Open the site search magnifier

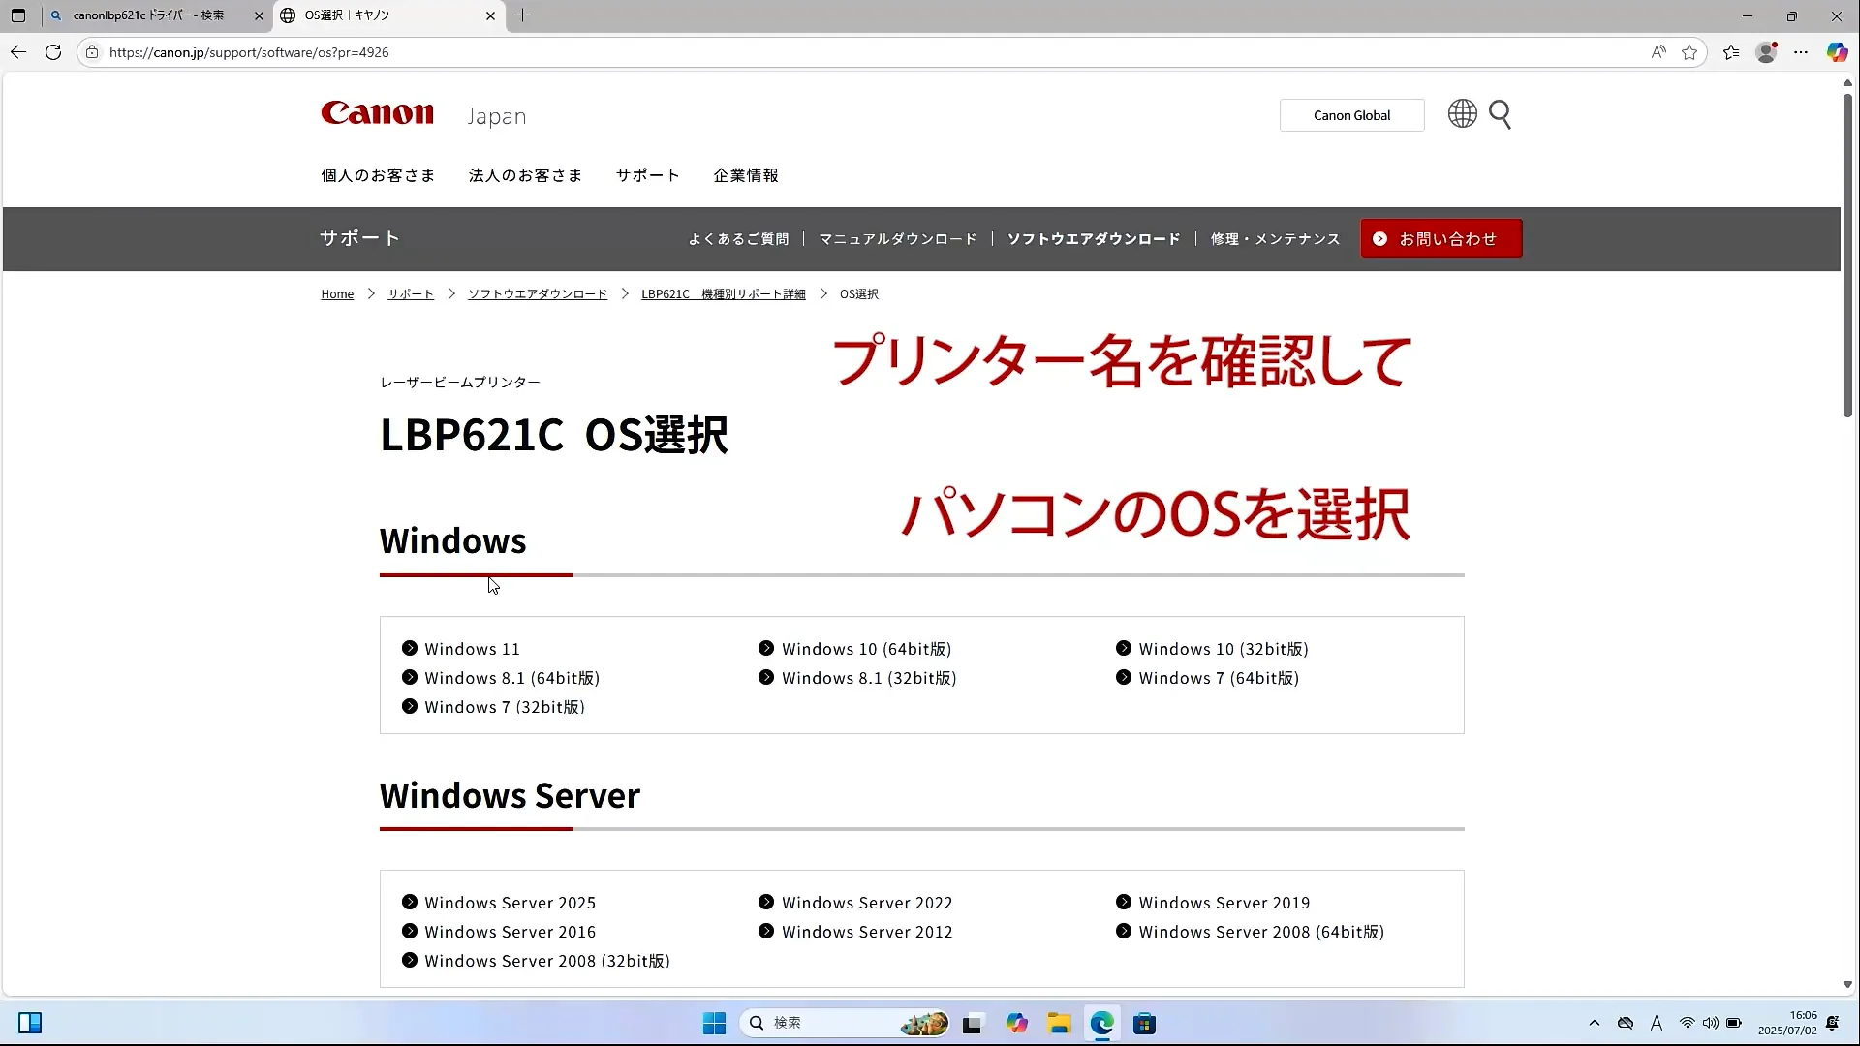[x=1501, y=115]
